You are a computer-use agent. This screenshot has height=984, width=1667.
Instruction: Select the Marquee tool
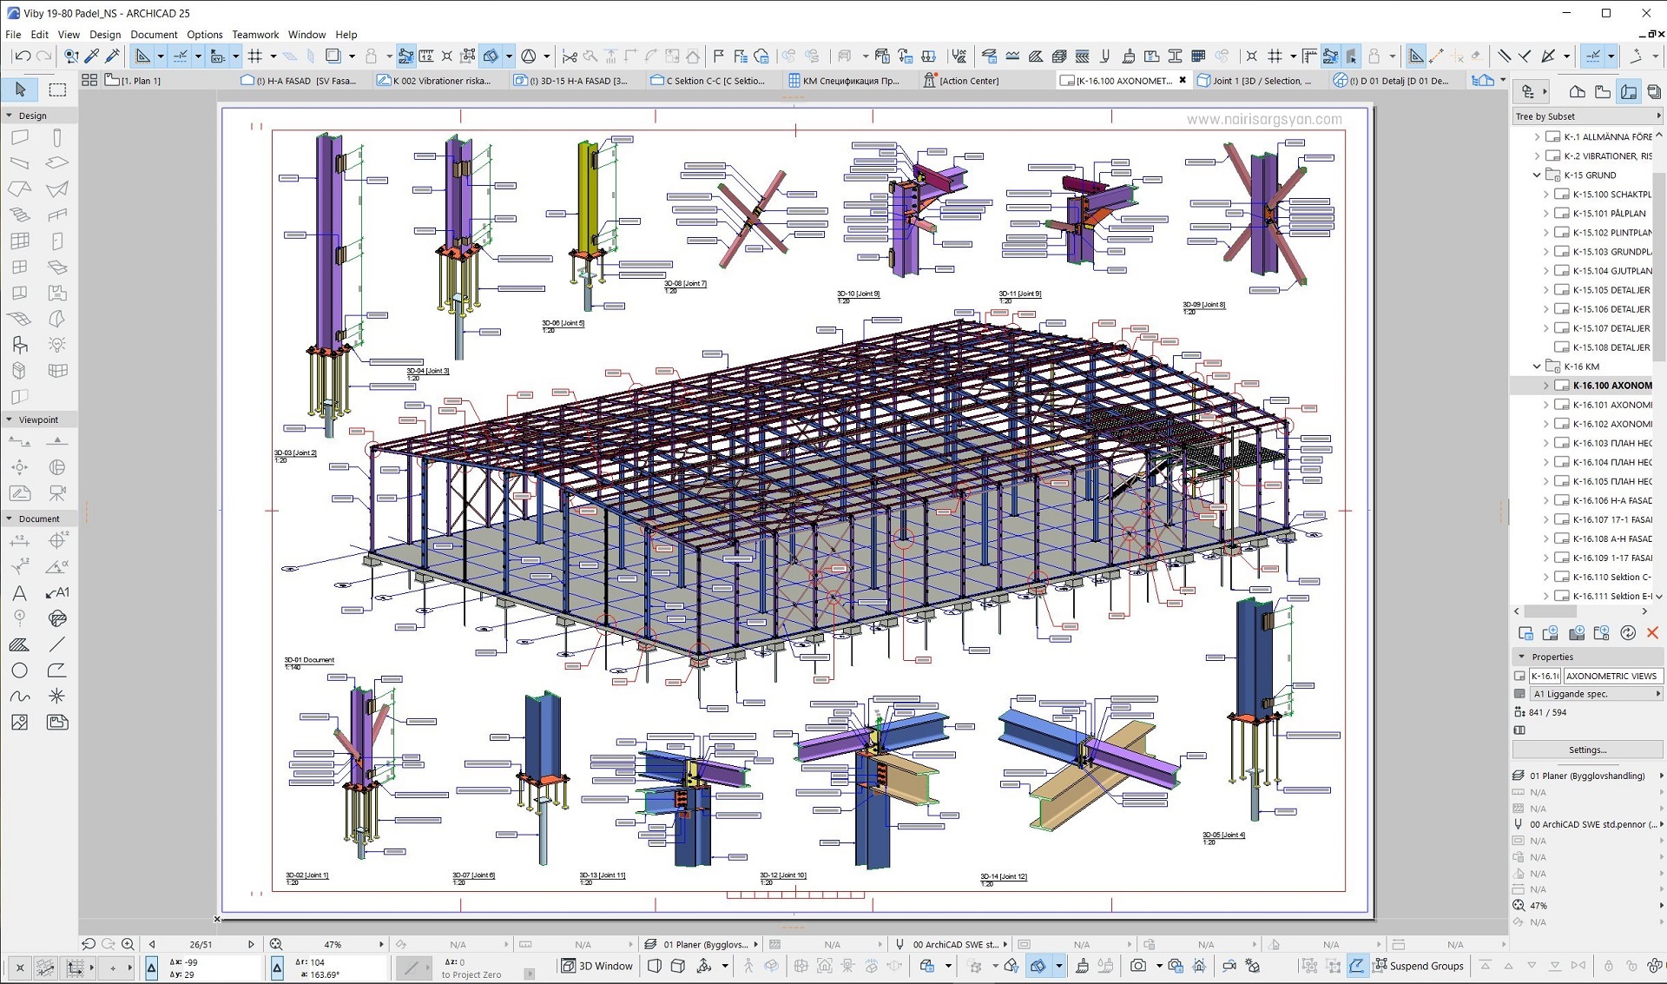57,89
